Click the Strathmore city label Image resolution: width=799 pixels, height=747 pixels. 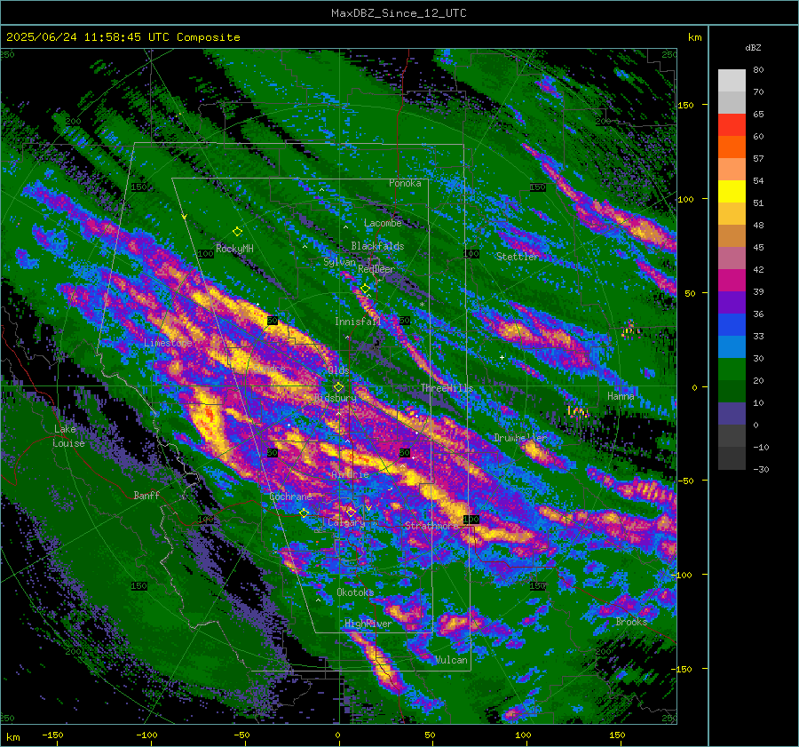click(431, 525)
